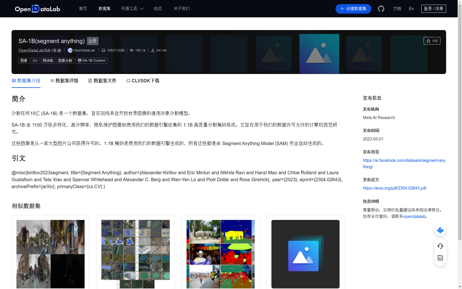Image resolution: width=462 pixels, height=289 pixels.
Task: Star the dataset with the 102 star button
Action: (x=432, y=41)
